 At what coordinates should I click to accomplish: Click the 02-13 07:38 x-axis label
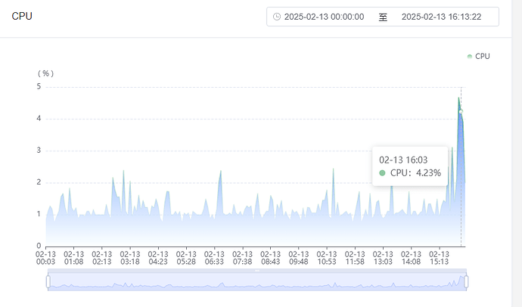242,258
